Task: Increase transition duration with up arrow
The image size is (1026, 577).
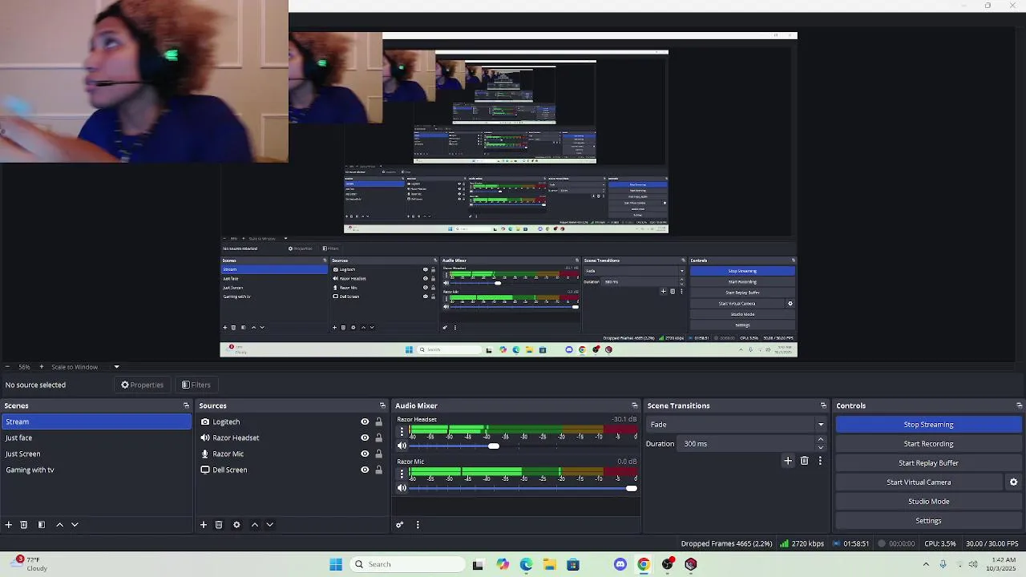Action: tap(820, 440)
